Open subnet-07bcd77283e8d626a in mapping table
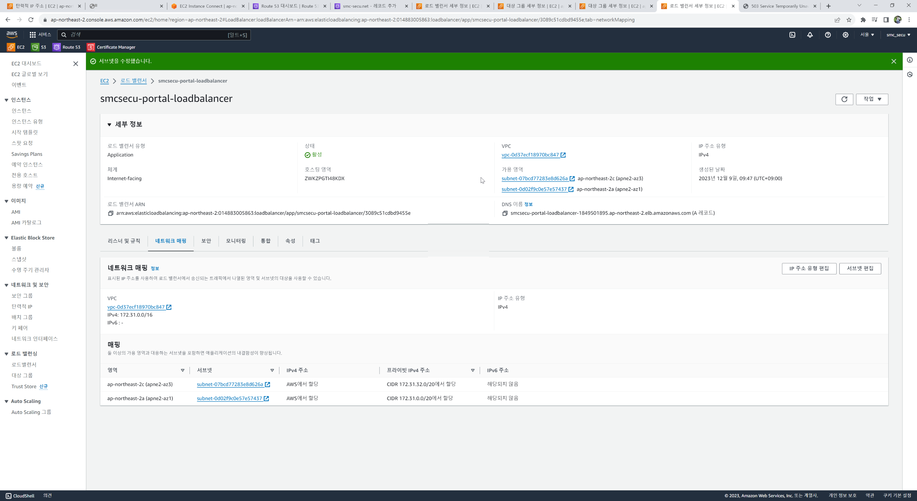The image size is (917, 501). point(233,384)
